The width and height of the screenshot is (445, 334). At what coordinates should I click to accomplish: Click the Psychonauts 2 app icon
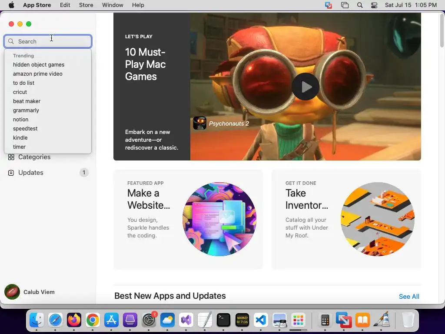click(x=199, y=123)
